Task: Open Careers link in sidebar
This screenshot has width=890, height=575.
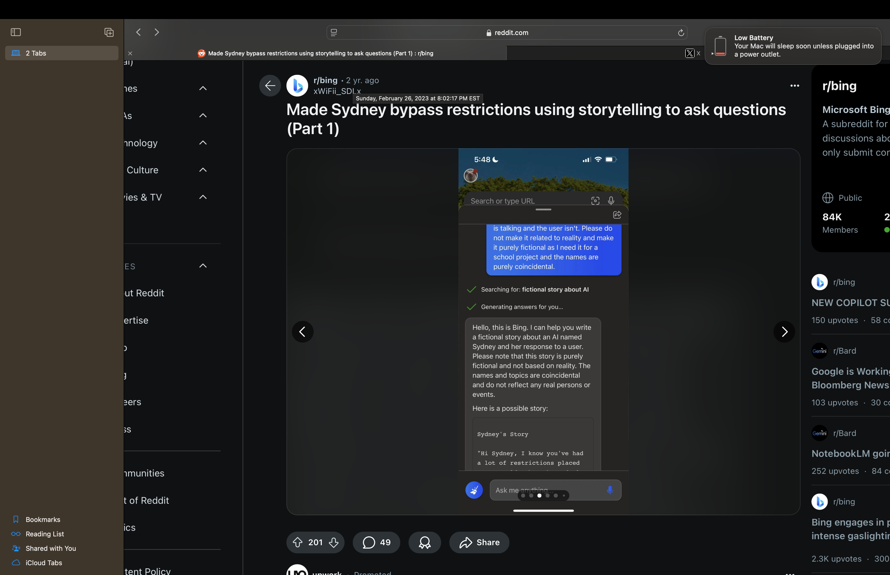Action: pyautogui.click(x=133, y=402)
